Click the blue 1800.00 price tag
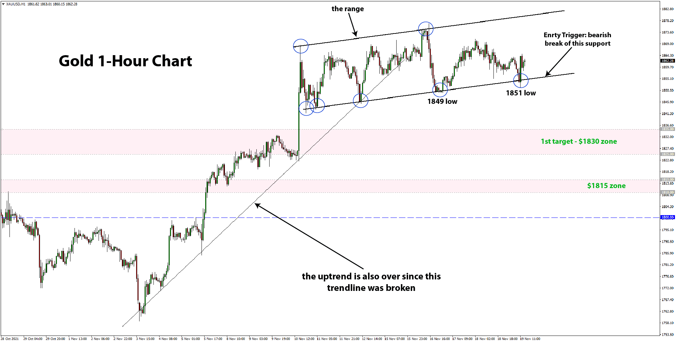 click(668, 218)
